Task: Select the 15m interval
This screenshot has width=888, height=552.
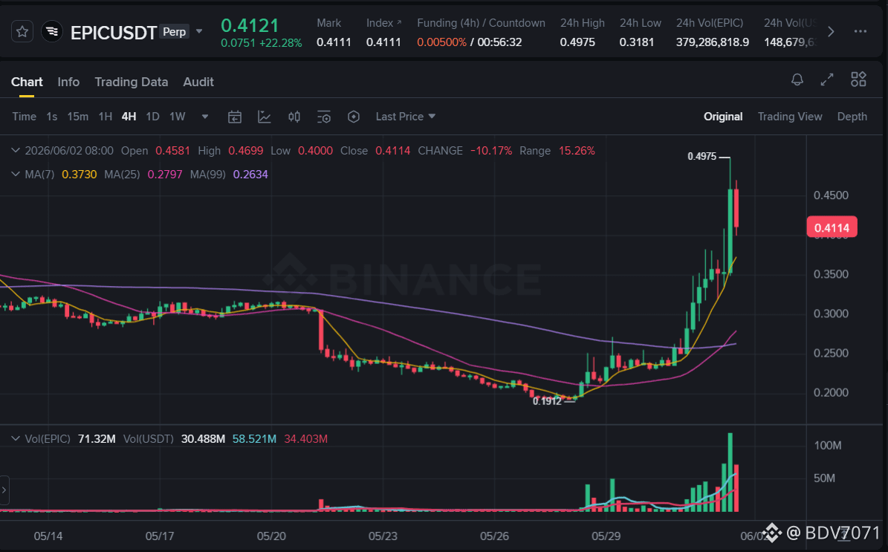Action: (77, 117)
